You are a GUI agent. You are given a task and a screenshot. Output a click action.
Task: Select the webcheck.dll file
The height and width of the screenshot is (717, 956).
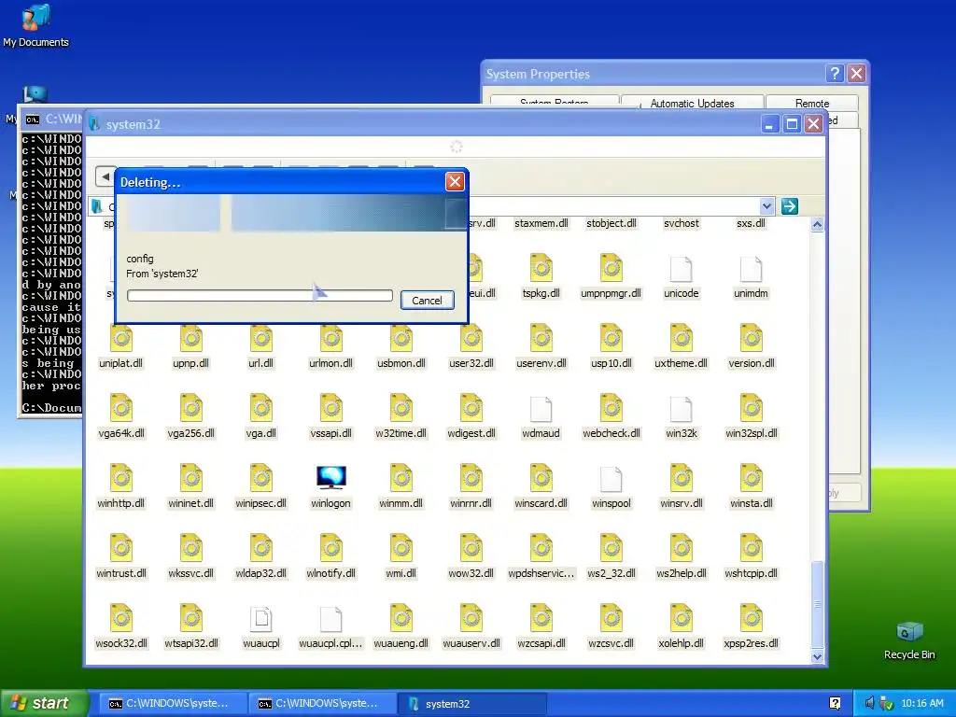tap(612, 408)
